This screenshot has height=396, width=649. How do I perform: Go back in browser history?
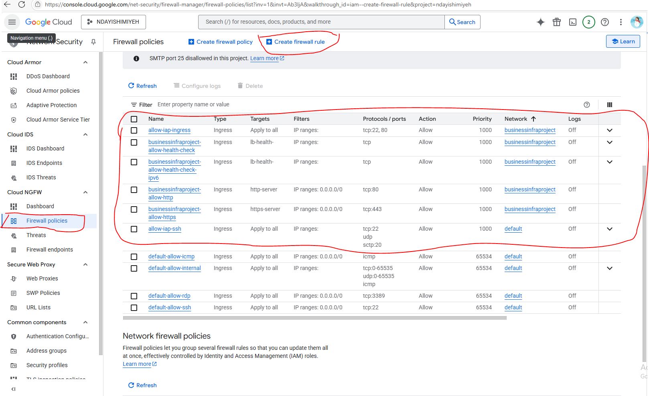[x=7, y=4]
